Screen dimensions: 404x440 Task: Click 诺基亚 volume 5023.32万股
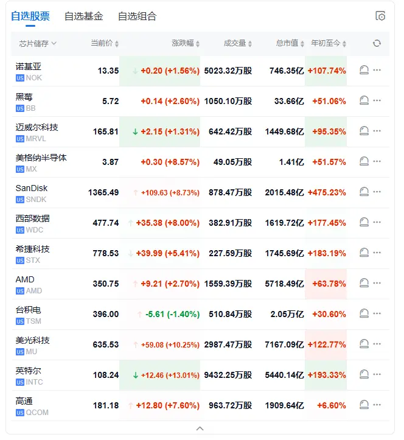pos(228,71)
